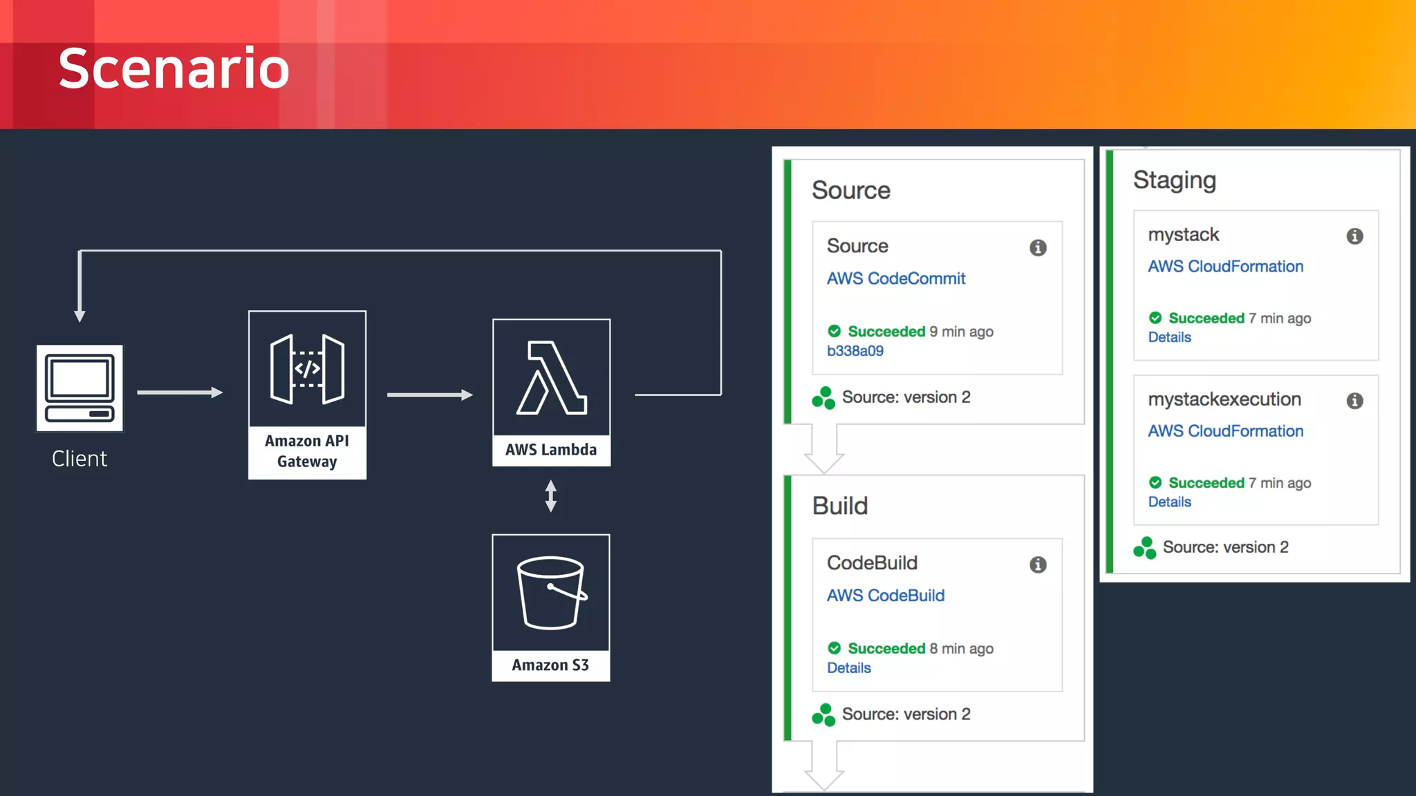Click info icon on CodeBuild action card
Viewport: 1416px width, 796px height.
(1038, 565)
